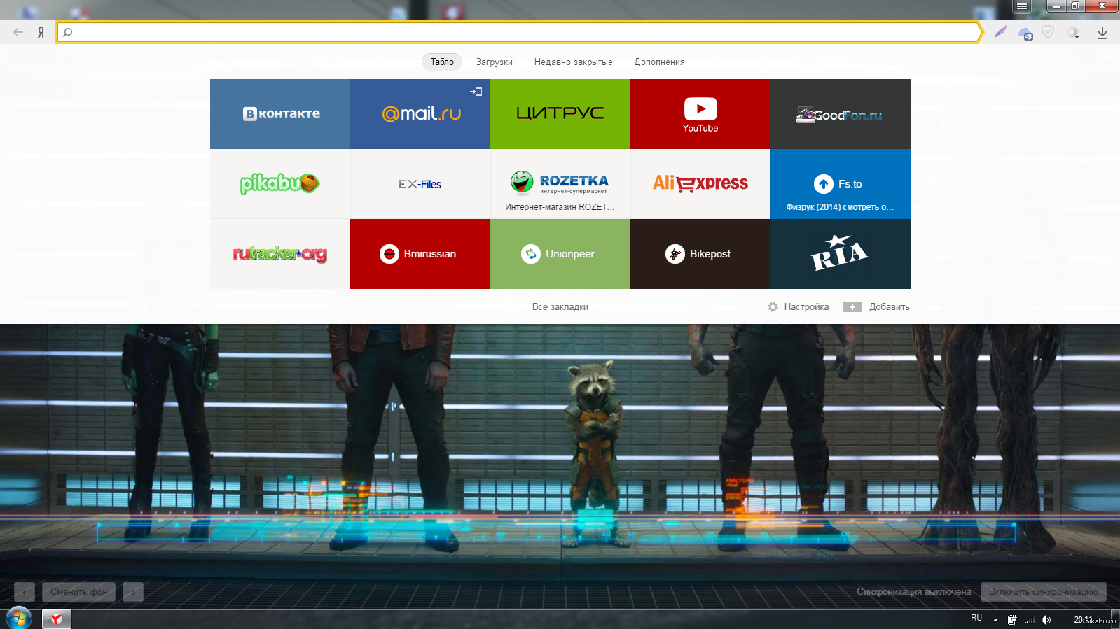Open the Fs.to tile
The image size is (1120, 629).
(841, 184)
